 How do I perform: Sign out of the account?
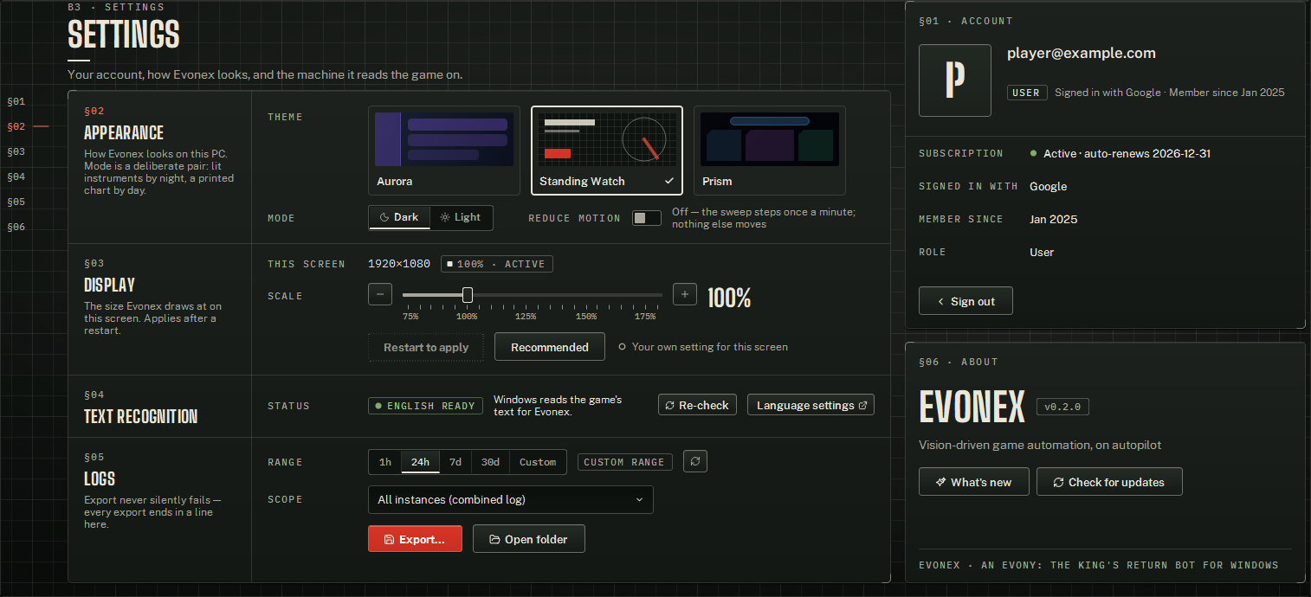[x=965, y=301]
